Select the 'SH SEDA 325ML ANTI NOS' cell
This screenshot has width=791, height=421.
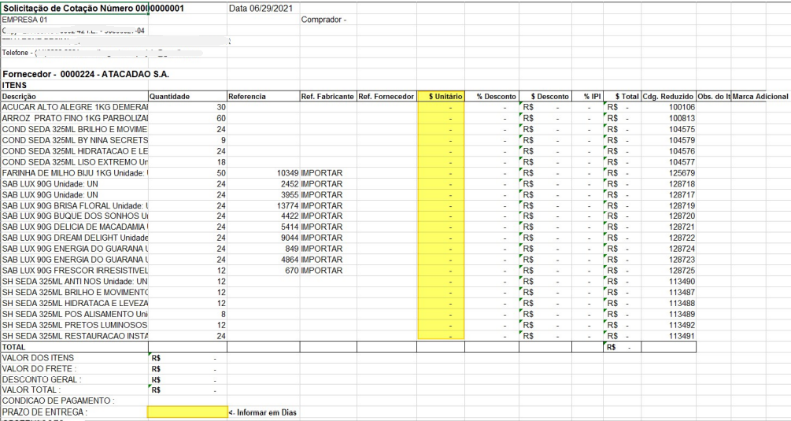tap(75, 282)
